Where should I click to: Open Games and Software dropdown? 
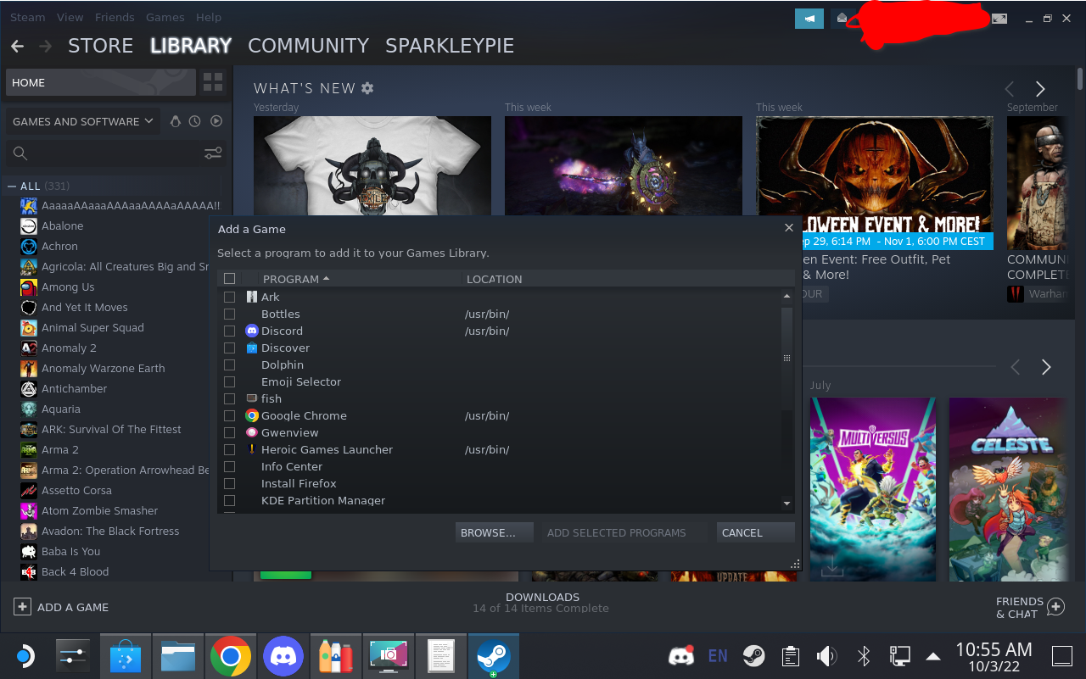82,121
